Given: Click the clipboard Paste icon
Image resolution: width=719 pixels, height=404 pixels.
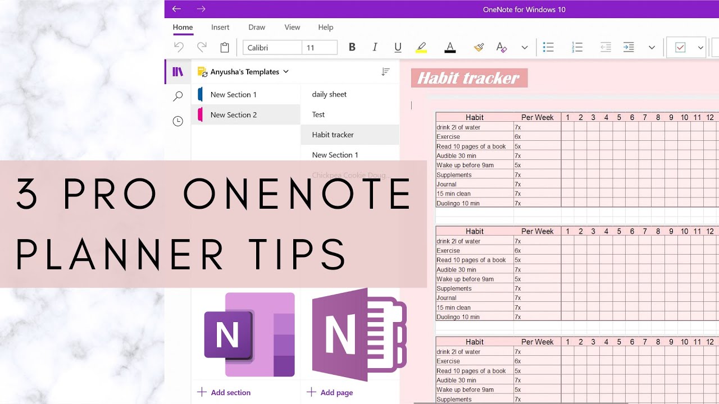Looking at the screenshot, I should tap(225, 48).
